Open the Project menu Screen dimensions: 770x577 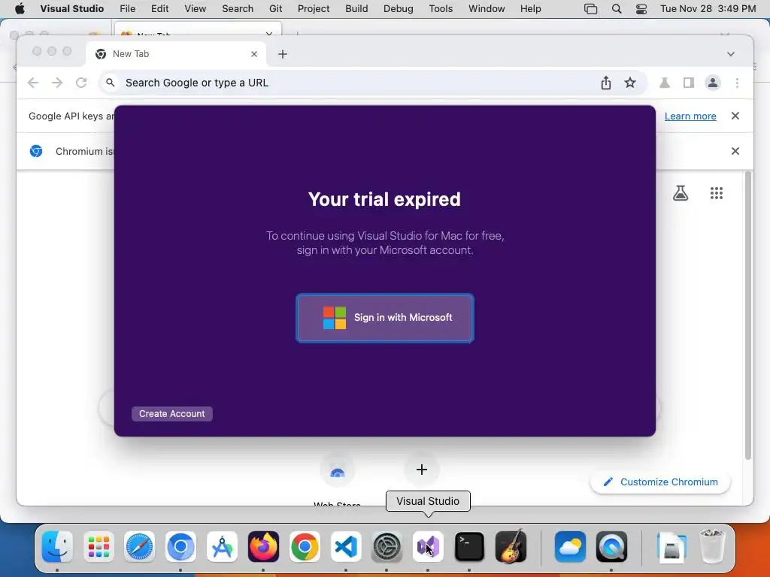[314, 9]
